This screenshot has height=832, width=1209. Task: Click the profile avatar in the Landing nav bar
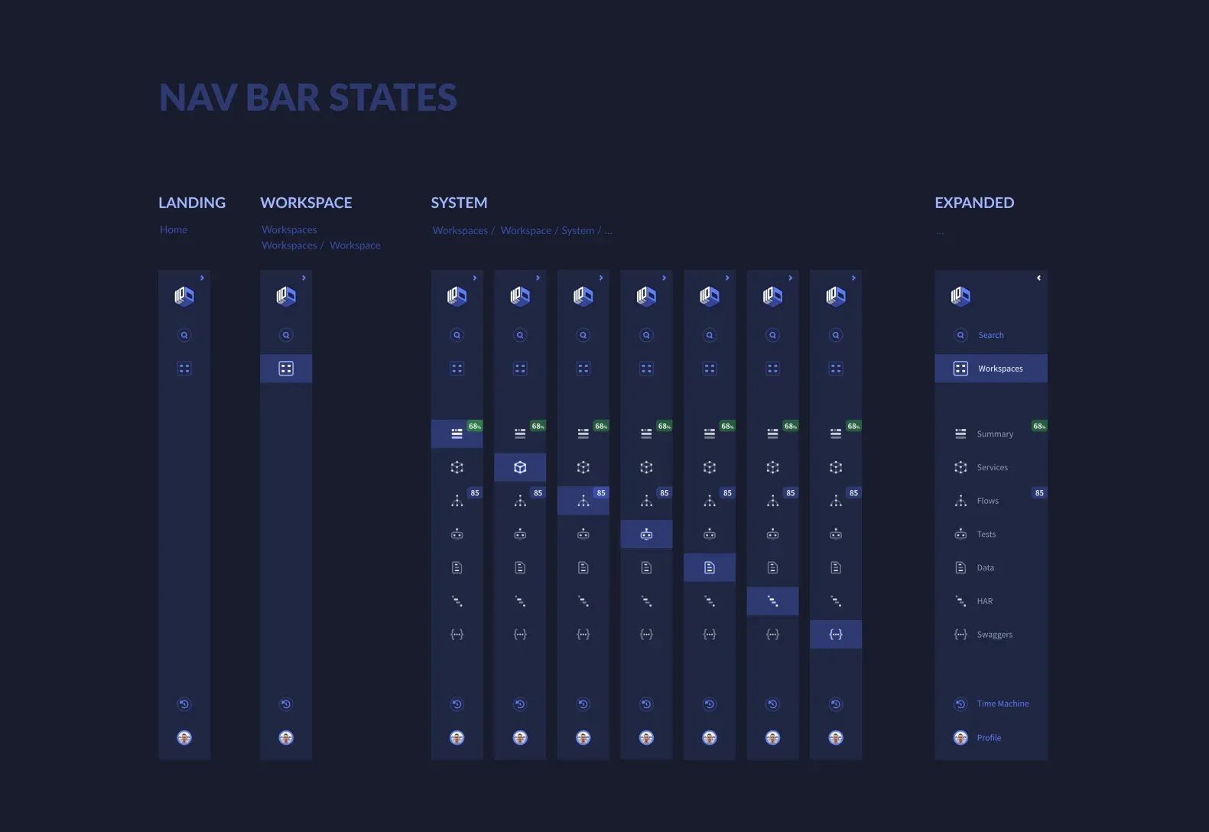(184, 738)
